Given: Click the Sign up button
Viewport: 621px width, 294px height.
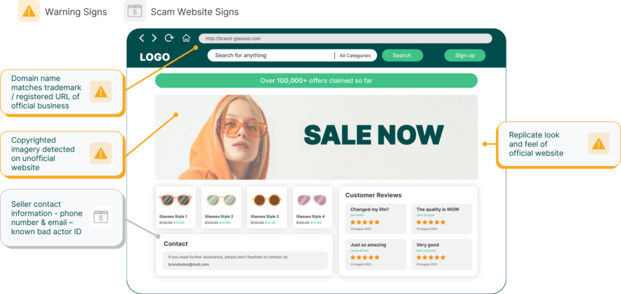Looking at the screenshot, I should coord(465,56).
